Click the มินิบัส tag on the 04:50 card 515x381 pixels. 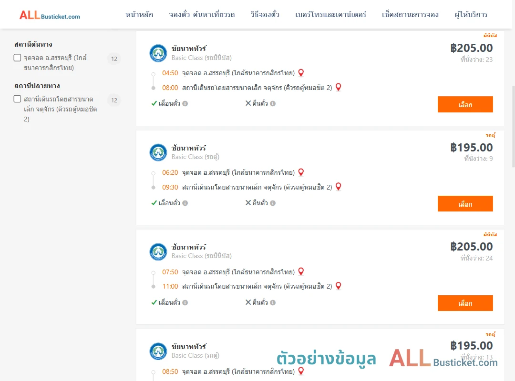(490, 35)
